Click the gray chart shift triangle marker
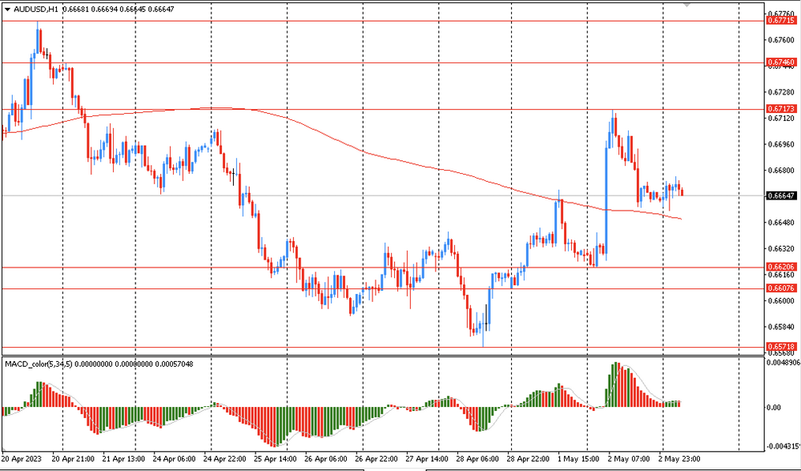This screenshot has width=801, height=471. coord(686,3)
